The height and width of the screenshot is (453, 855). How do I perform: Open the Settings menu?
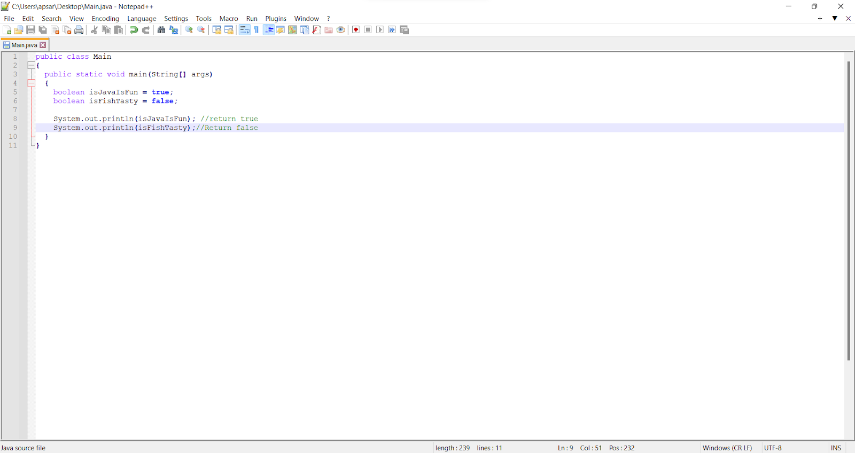point(176,19)
